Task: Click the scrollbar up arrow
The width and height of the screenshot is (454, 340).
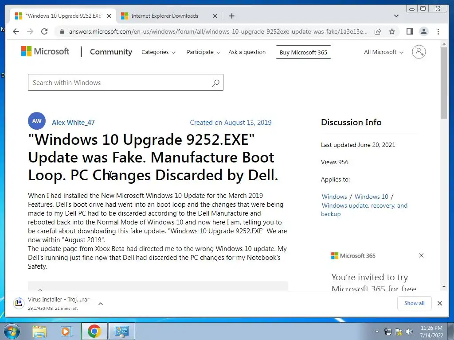Action: tap(444, 44)
